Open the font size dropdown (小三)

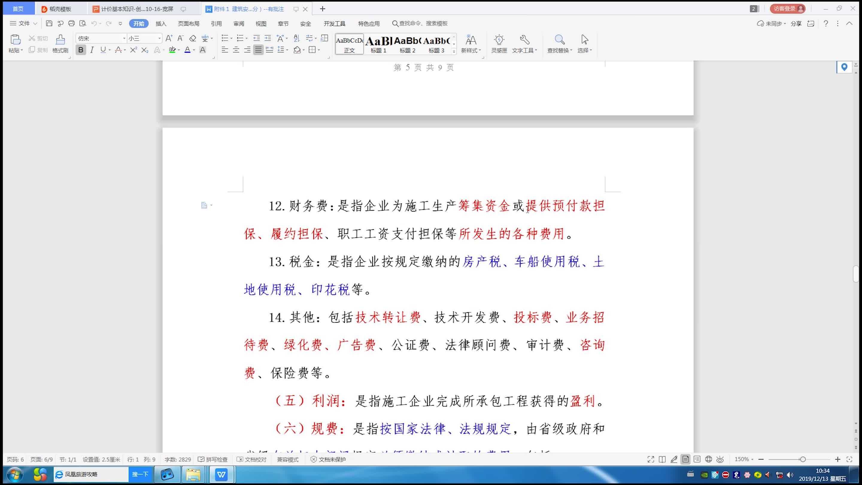coord(159,39)
